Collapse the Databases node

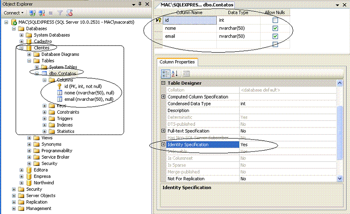tap(14, 29)
